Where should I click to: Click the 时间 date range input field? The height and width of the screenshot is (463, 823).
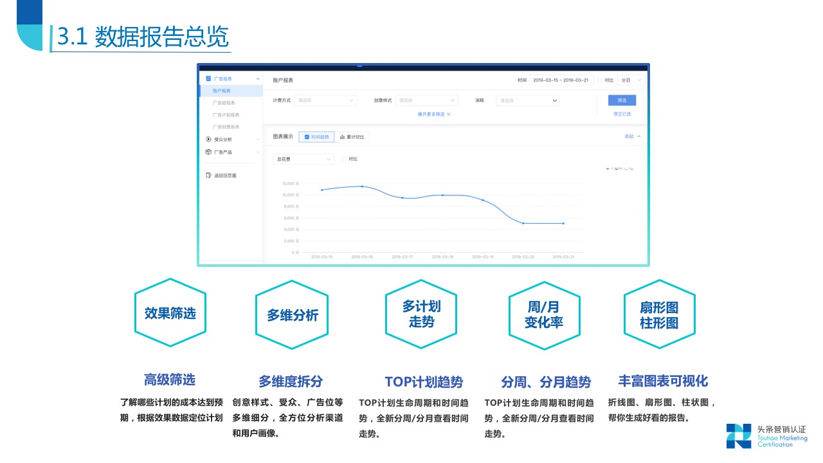click(561, 80)
